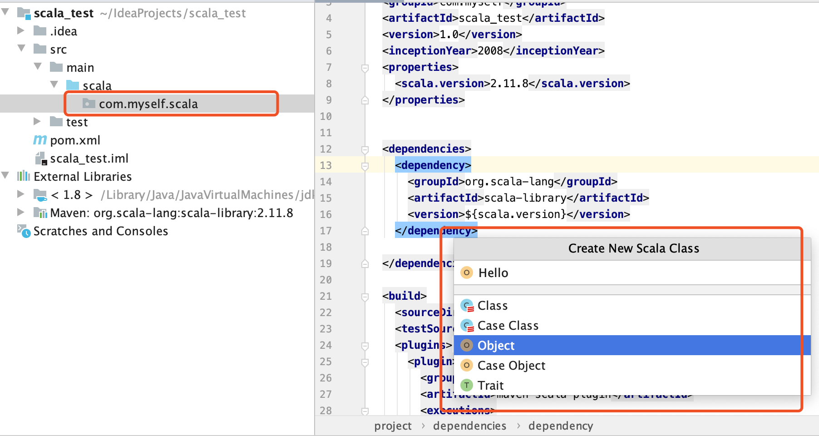Click the External Libraries icon
Image resolution: width=819 pixels, height=436 pixels.
pos(23,176)
